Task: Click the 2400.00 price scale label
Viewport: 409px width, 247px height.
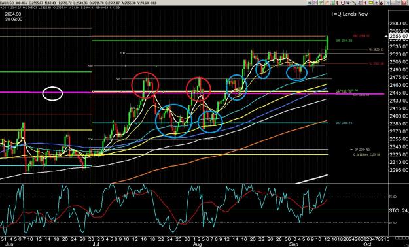Action: [x=399, y=116]
